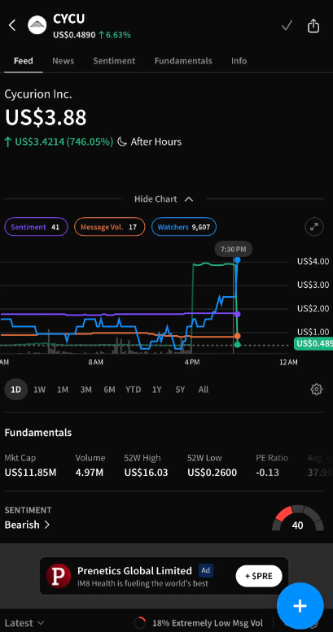Click the 18% Extremely Low Msg Vol indicator
Screen dimensions: 333x632
point(198,623)
